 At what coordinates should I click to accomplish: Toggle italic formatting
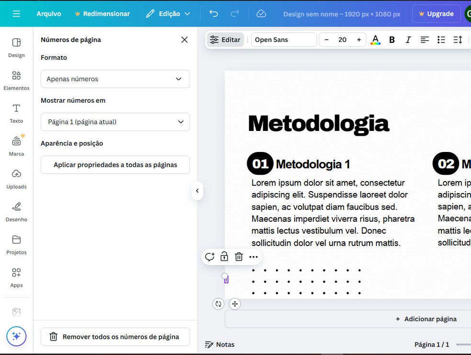408,40
